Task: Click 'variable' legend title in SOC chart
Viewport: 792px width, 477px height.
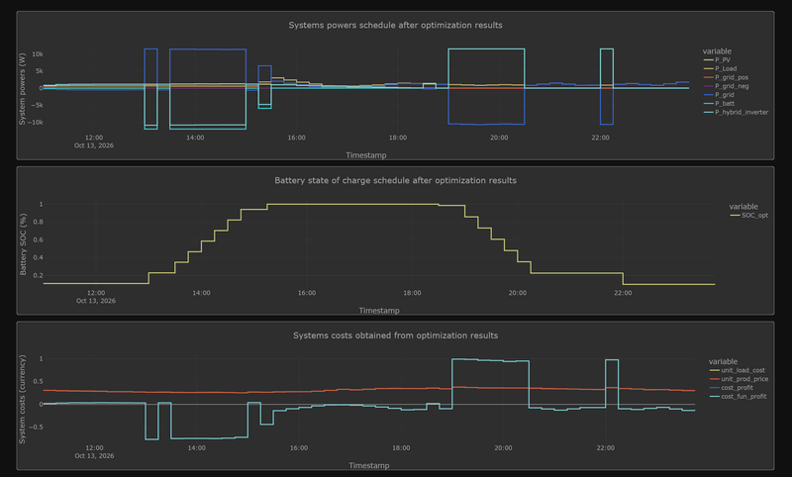Action: point(743,207)
